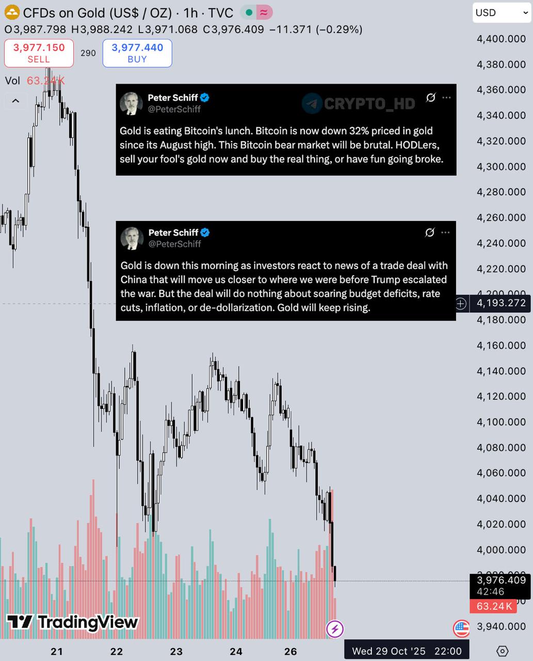
Task: Collapse the indicator legend with chevron
Action: point(15,101)
